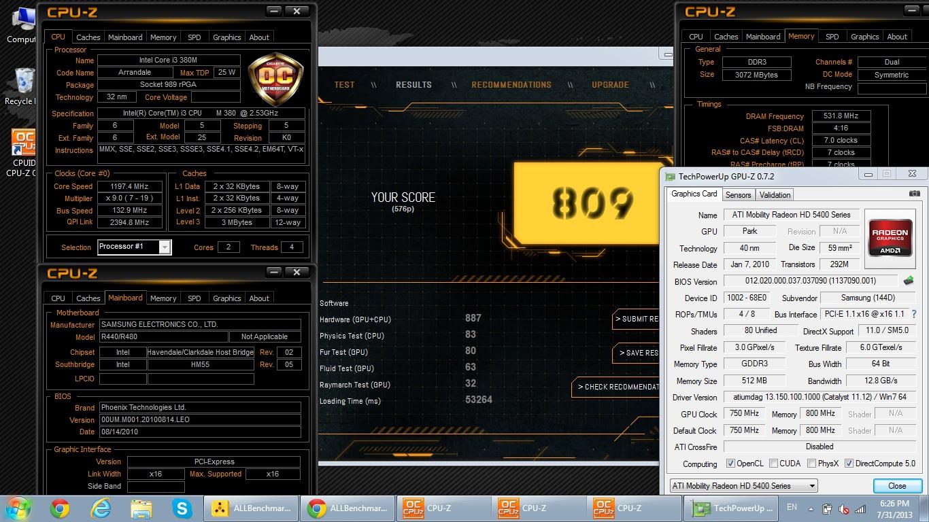Click the GPU-Z Close button

point(897,486)
